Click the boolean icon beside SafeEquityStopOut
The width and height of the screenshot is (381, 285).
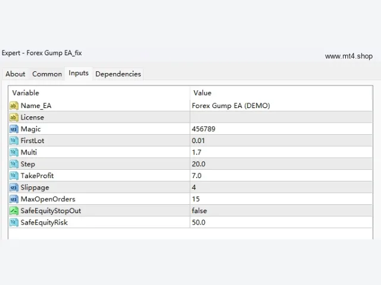tap(14, 211)
